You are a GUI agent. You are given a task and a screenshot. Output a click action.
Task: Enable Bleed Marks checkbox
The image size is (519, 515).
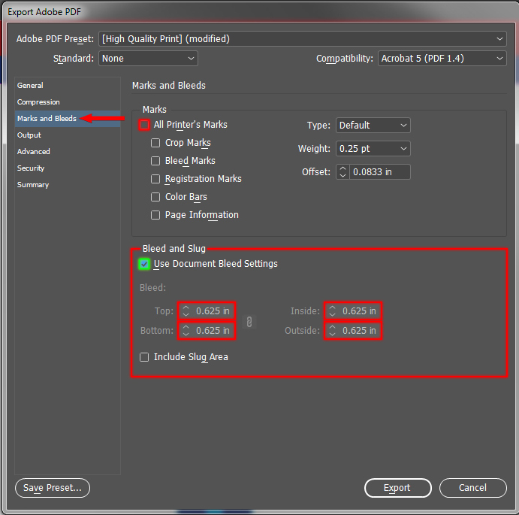[155, 161]
